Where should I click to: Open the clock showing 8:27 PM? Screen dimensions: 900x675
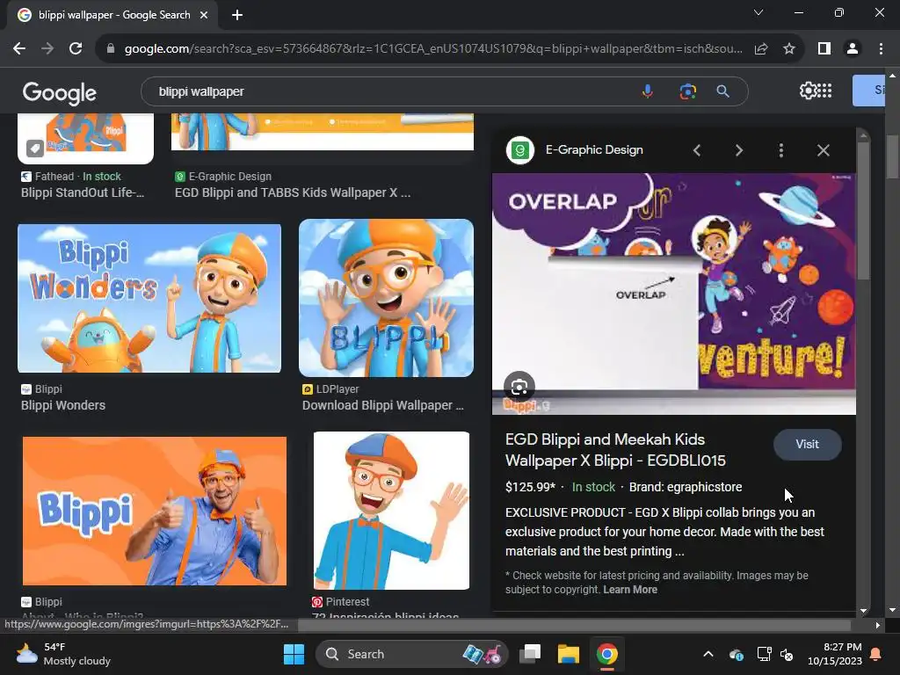835,654
